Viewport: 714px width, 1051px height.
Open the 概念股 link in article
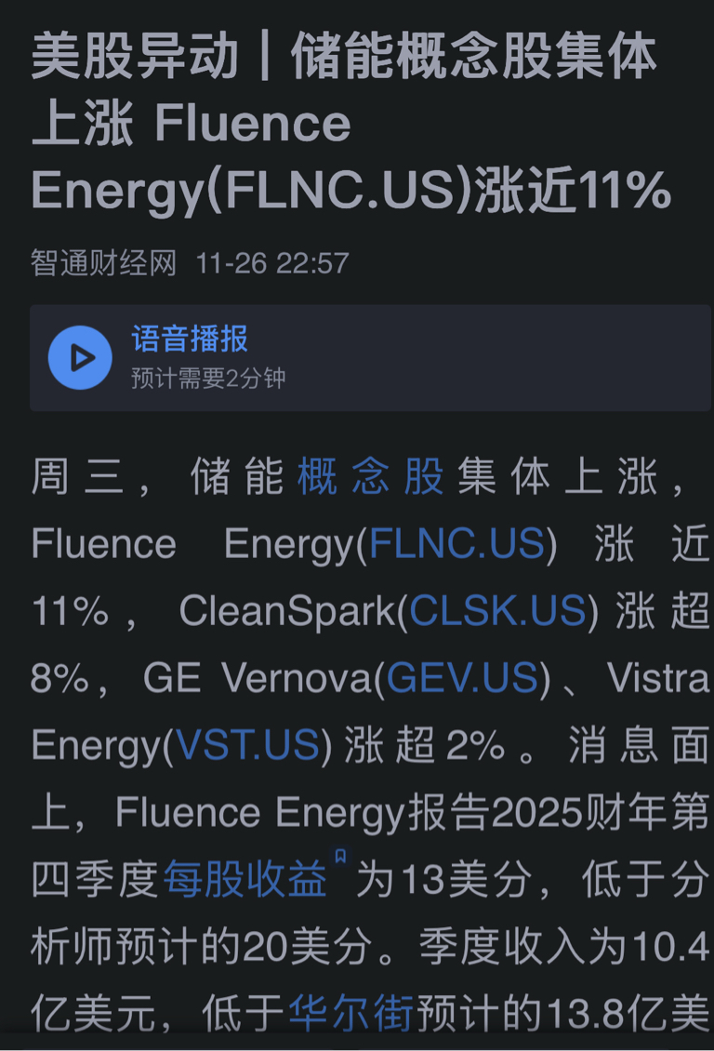(370, 477)
